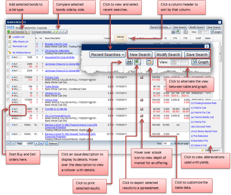Open the Add Selected To dropdown

pos(18,32)
